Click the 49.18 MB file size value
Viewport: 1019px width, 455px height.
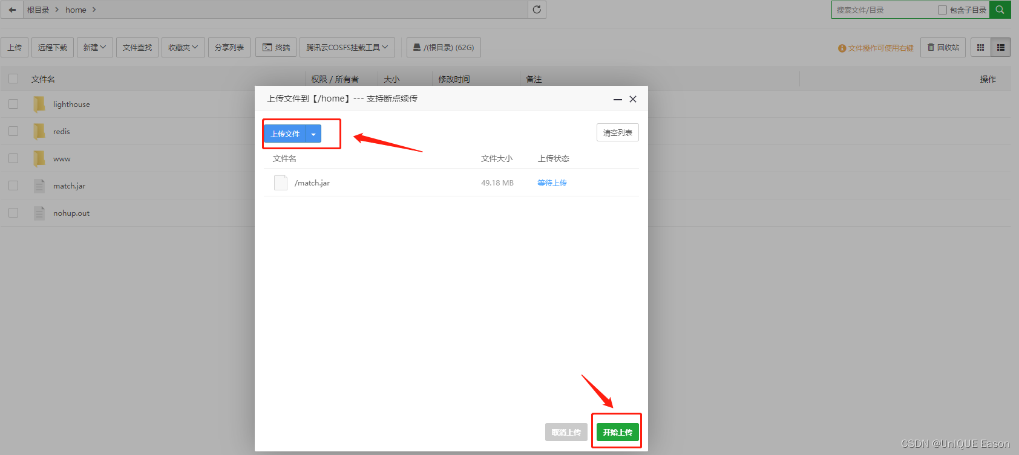tap(497, 182)
